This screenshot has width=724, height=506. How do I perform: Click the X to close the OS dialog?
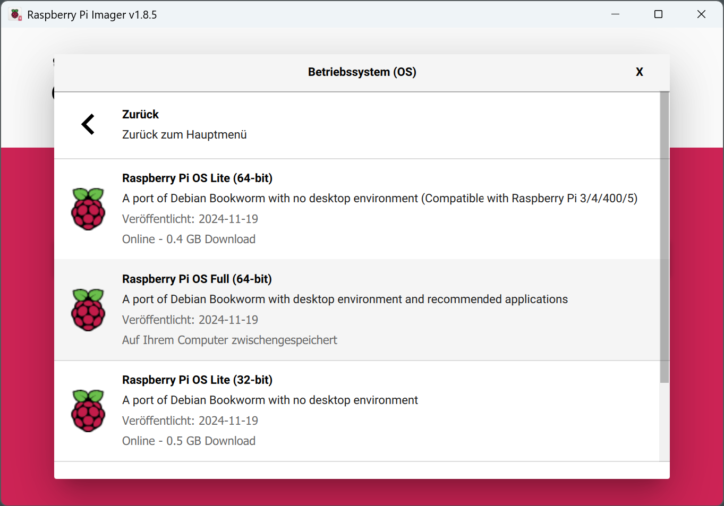[x=640, y=72]
